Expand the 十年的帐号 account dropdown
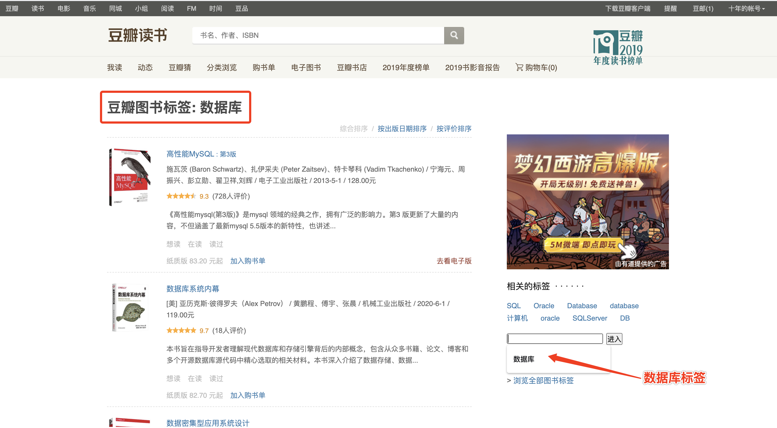 click(x=746, y=8)
